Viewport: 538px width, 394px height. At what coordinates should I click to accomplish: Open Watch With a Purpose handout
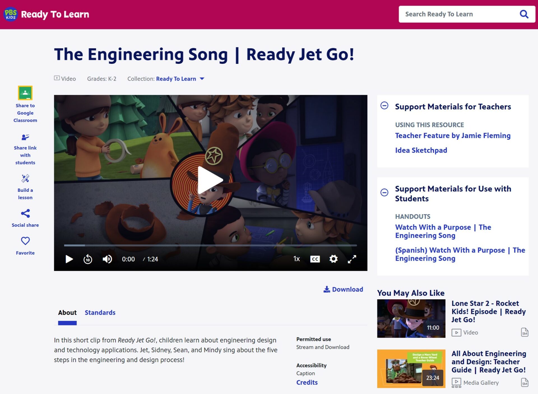[443, 231]
